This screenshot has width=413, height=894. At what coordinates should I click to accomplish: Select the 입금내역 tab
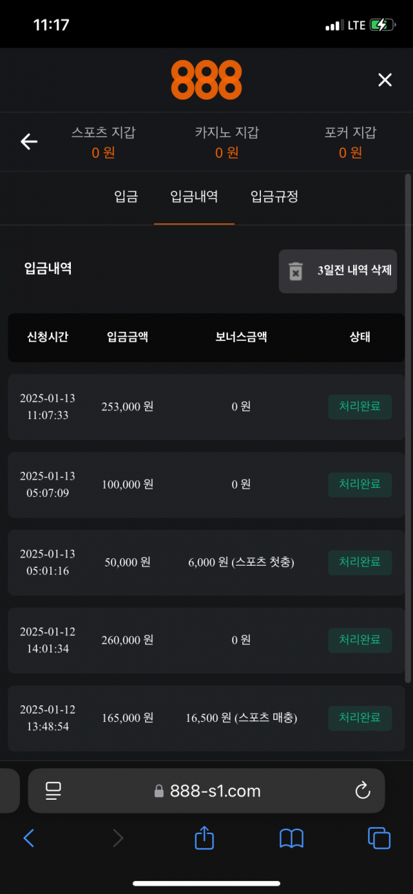(194, 197)
